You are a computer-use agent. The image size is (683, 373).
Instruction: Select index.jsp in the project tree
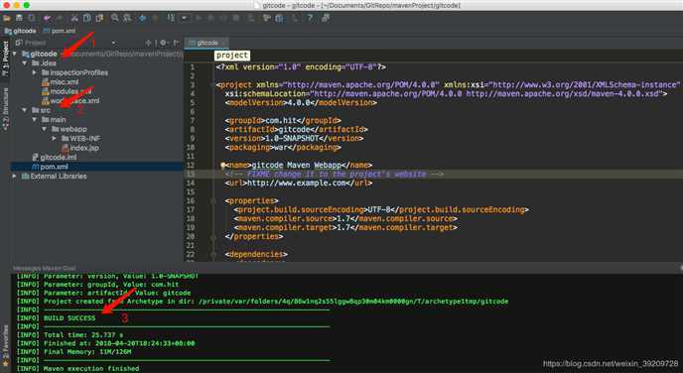84,148
